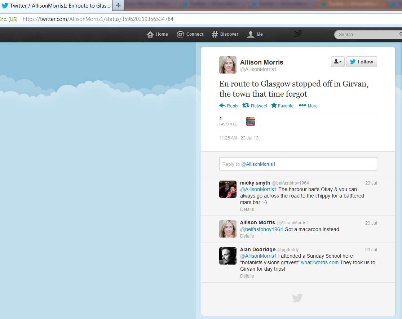Screen dimensions: 402x319
Task: Click the browser address bar URL
Action: 98,19
